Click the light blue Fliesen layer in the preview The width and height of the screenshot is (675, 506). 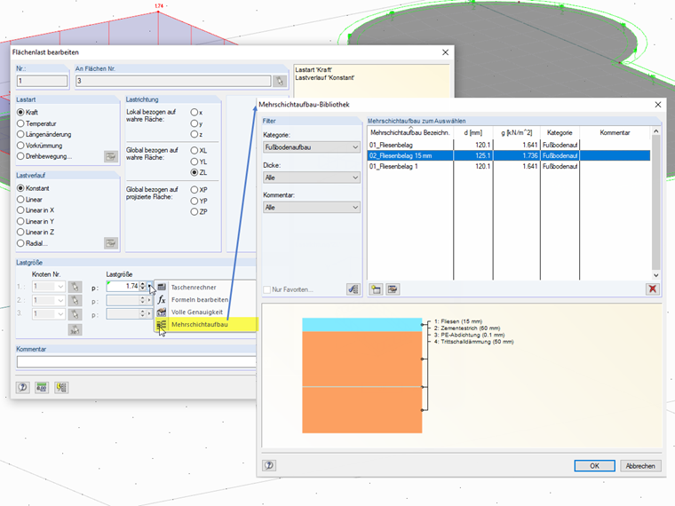(362, 325)
